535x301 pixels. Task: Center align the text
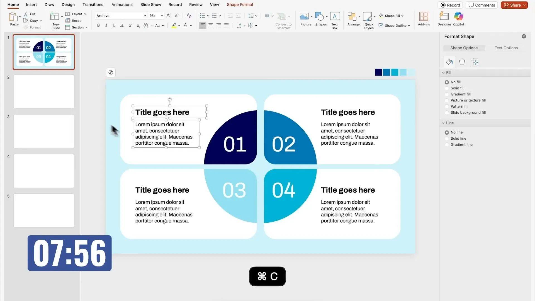[x=211, y=25]
